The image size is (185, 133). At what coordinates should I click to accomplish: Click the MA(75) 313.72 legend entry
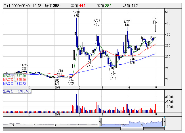(14, 84)
